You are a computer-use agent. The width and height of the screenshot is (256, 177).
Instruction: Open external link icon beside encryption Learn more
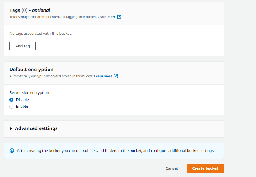coord(115,76)
